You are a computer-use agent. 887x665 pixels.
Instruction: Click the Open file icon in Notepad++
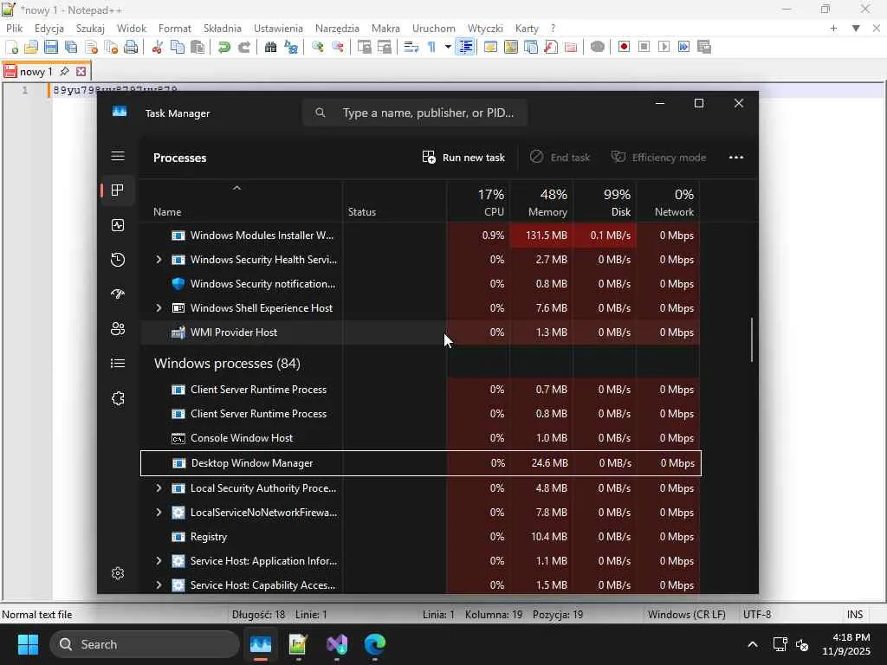click(31, 47)
